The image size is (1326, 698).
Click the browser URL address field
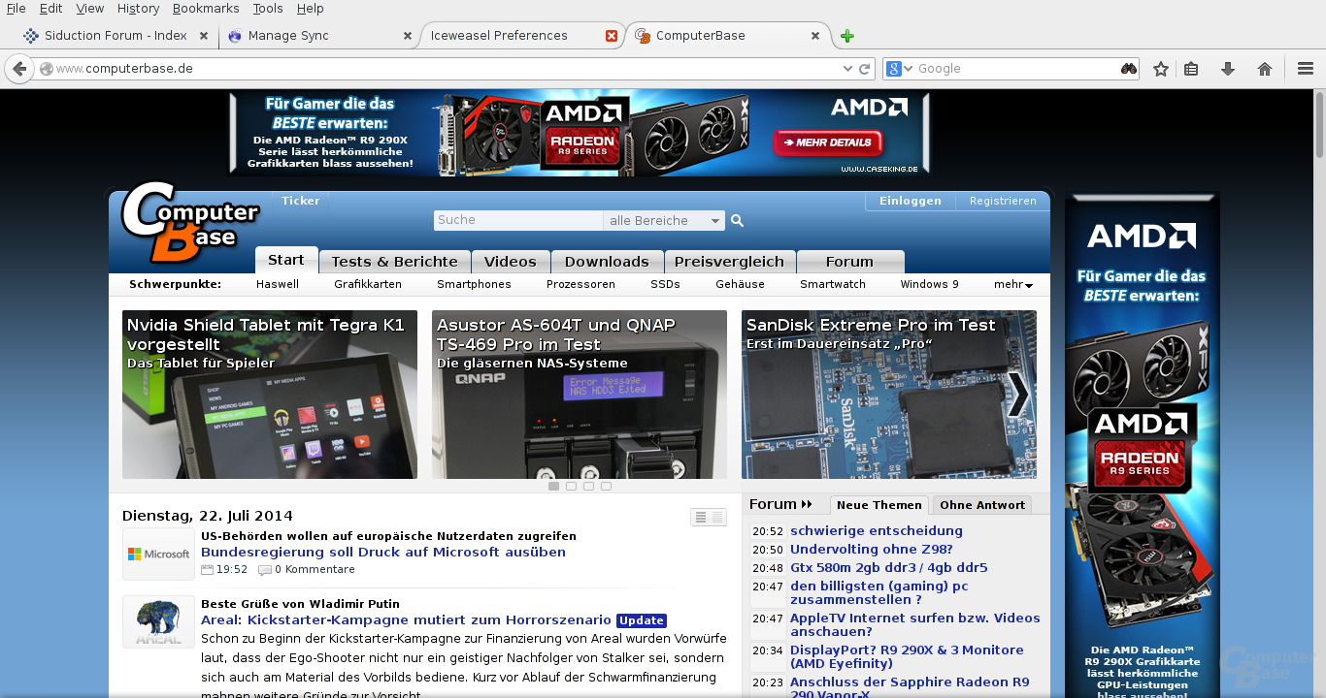(447, 69)
